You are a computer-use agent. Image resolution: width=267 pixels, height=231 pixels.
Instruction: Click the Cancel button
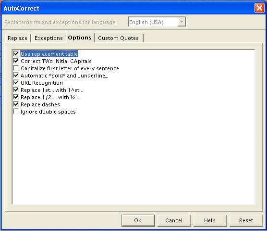pos(174,220)
